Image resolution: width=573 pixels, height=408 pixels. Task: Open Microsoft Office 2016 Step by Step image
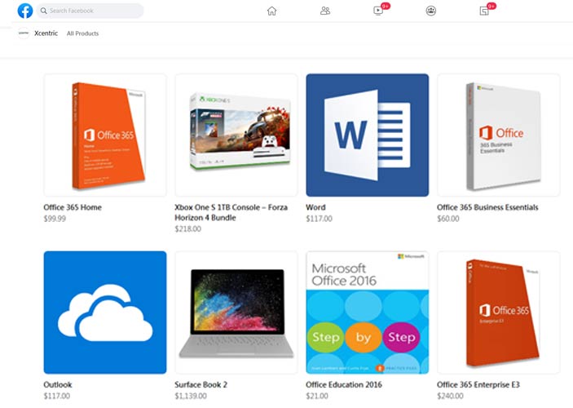[x=368, y=313]
